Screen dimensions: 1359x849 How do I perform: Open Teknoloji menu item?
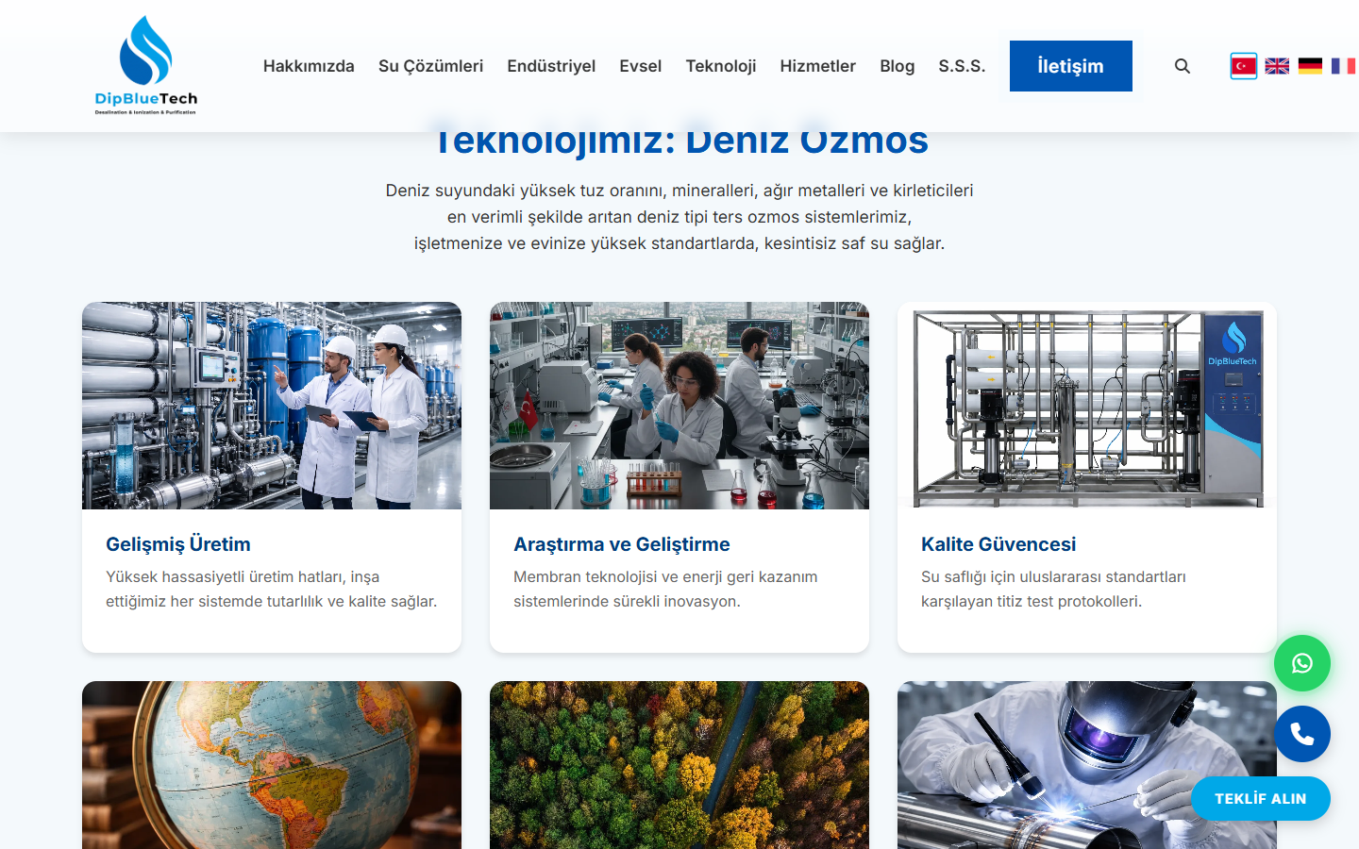coord(721,66)
